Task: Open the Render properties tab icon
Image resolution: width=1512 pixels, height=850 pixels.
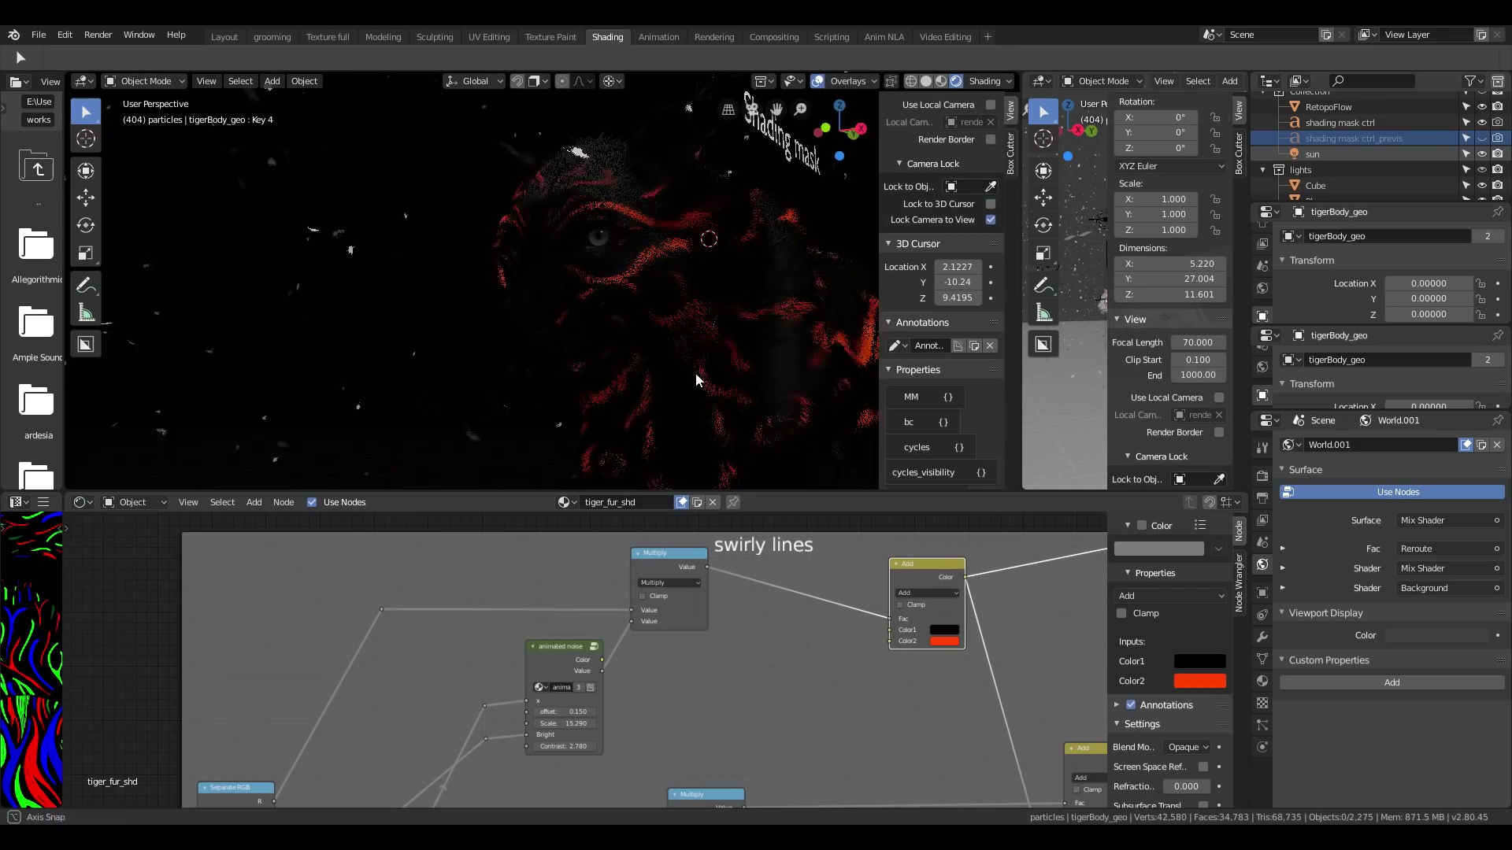Action: (1262, 475)
